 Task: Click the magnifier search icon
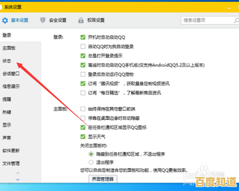coord(236,20)
